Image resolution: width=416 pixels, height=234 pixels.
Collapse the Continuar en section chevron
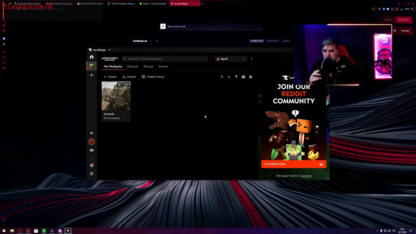pos(157,41)
